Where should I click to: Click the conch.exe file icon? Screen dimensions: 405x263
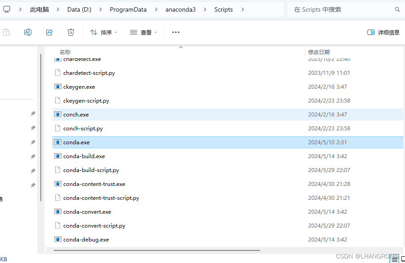[57, 114]
